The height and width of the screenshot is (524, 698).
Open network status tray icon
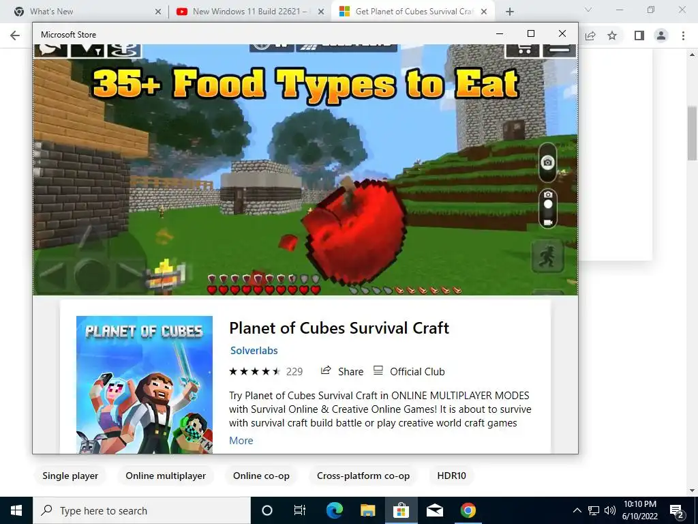coord(594,510)
